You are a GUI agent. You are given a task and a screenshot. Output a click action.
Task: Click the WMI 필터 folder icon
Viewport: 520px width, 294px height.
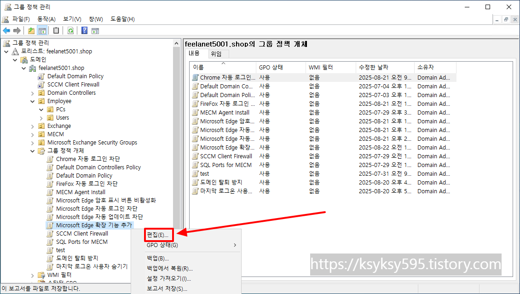pyautogui.click(x=41, y=275)
